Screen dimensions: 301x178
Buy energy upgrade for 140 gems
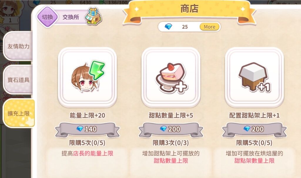(x=87, y=130)
